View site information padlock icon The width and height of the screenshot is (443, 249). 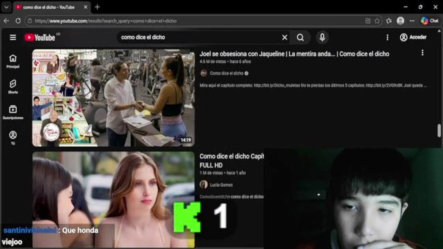[x=30, y=21]
